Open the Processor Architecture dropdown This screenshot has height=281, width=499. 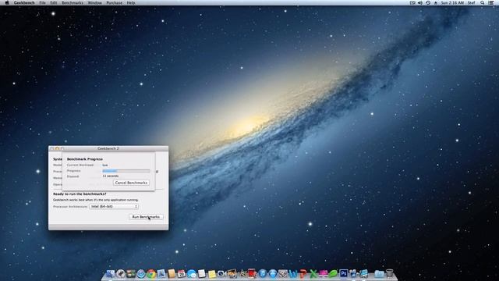[114, 206]
